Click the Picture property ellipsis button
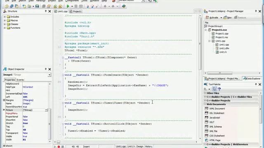Image resolution: width=264 pixels, height=148 pixels. (46, 110)
